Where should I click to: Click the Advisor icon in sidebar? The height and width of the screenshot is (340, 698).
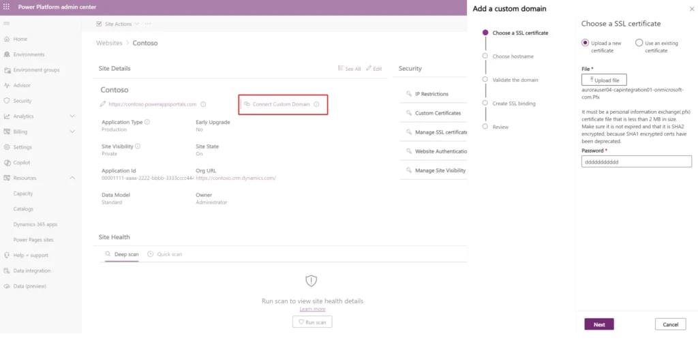point(7,85)
